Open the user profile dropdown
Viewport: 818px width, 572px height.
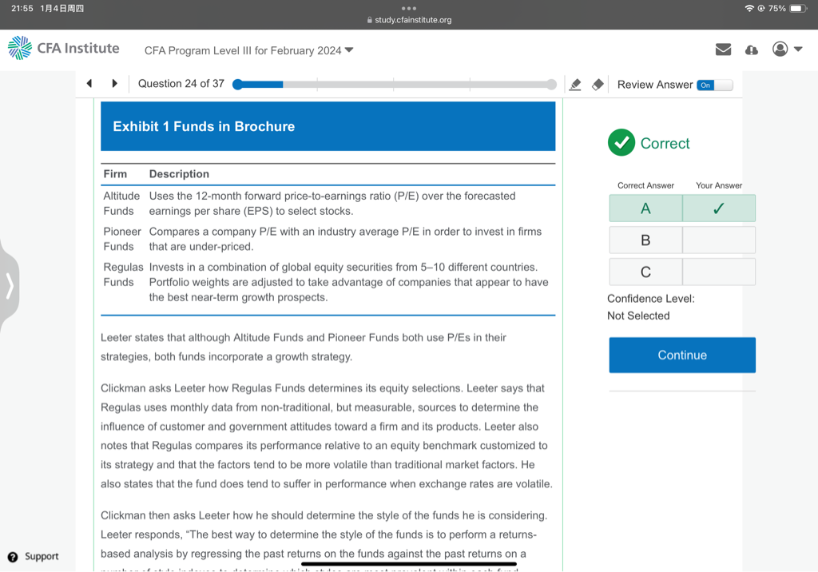point(786,50)
